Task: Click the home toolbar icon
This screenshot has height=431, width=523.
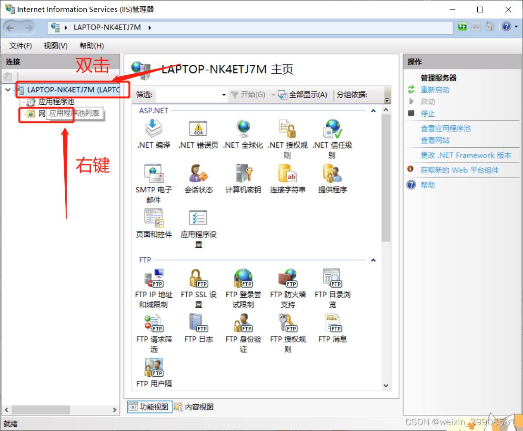Action: point(490,27)
